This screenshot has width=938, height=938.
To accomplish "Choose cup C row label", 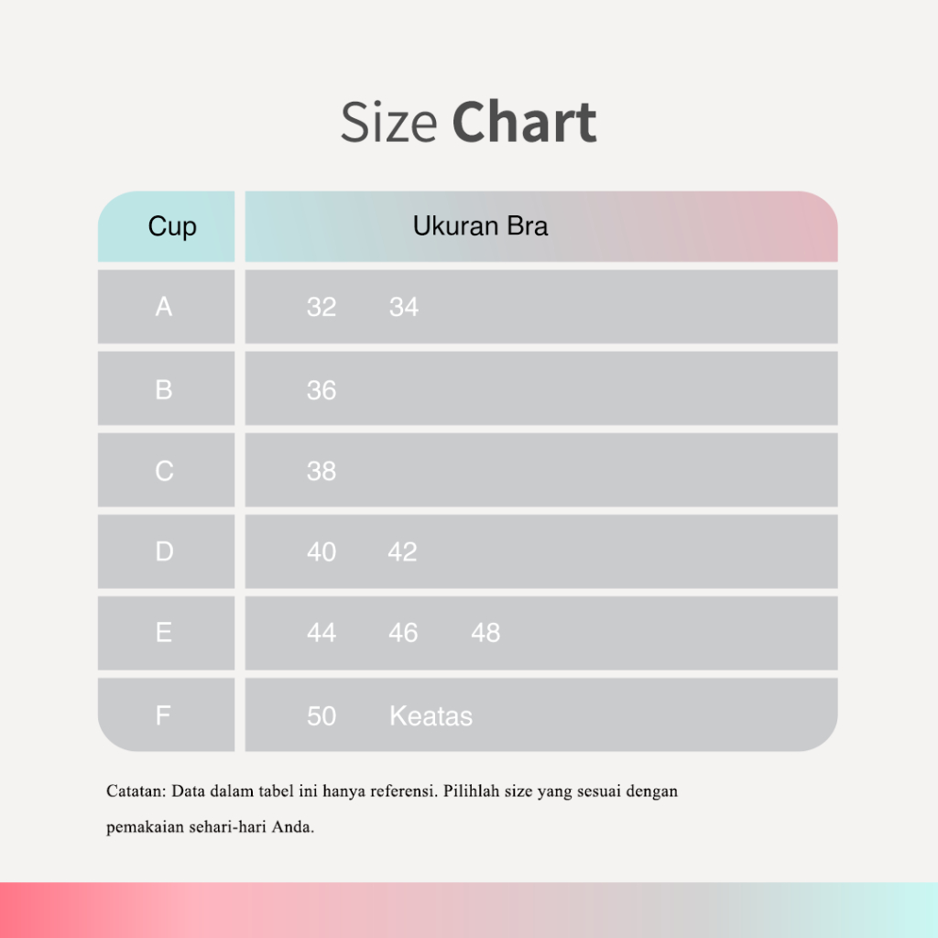I will click(x=164, y=471).
